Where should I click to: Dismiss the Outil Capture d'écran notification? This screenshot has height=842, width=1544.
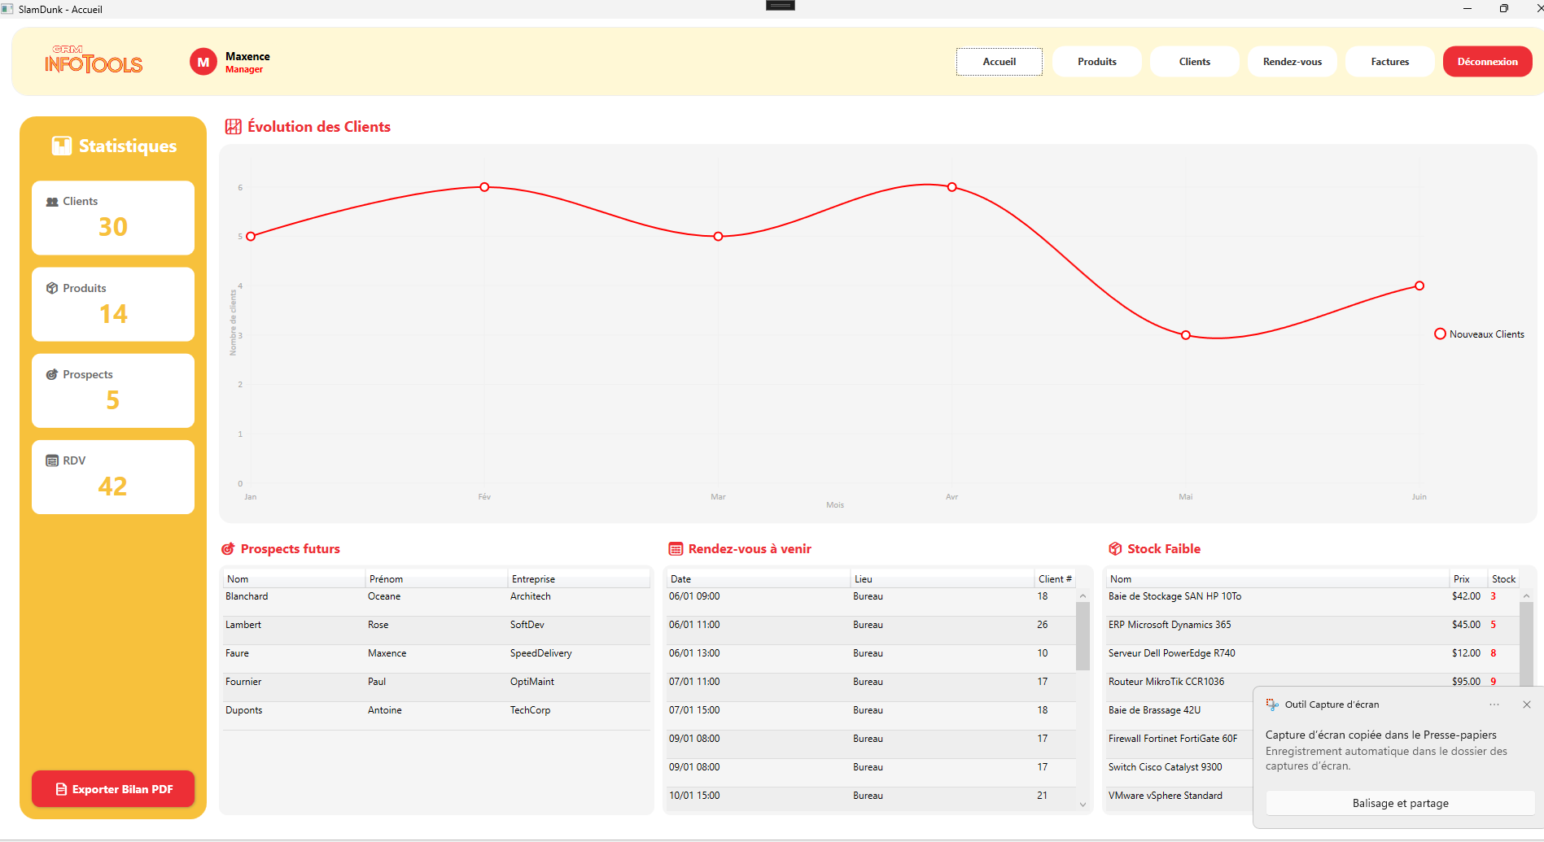pos(1526,705)
